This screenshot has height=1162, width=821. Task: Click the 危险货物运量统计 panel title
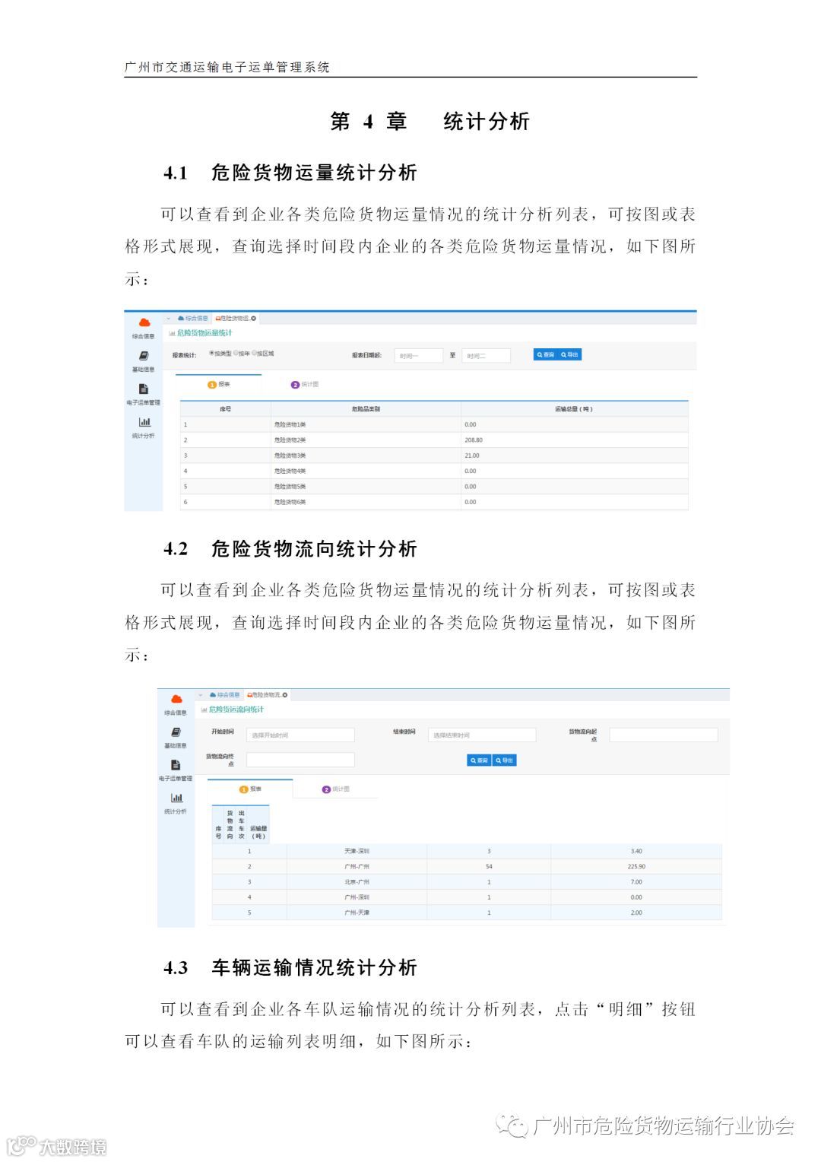tap(204, 333)
